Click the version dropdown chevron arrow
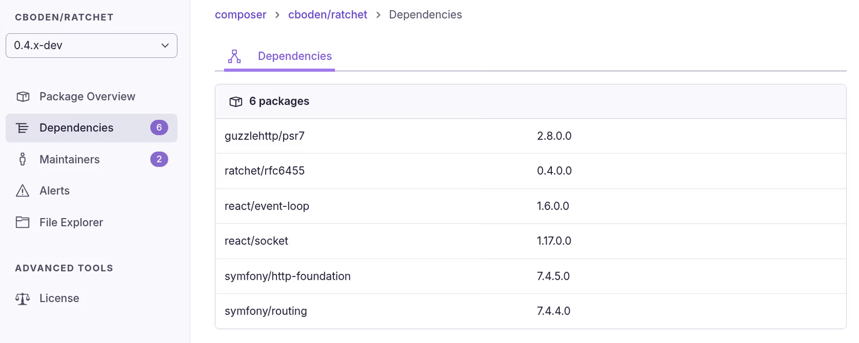This screenshot has width=859, height=343. coord(165,46)
